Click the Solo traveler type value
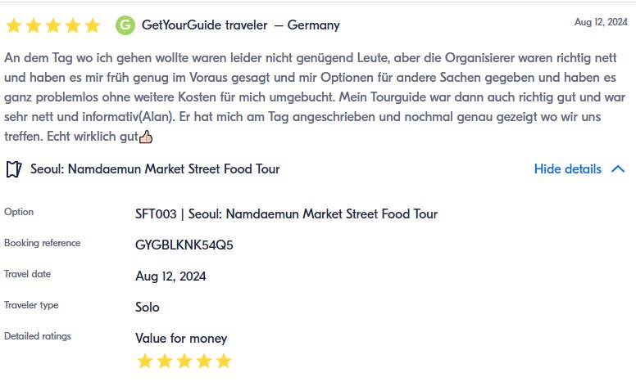This screenshot has width=636, height=382. point(148,308)
